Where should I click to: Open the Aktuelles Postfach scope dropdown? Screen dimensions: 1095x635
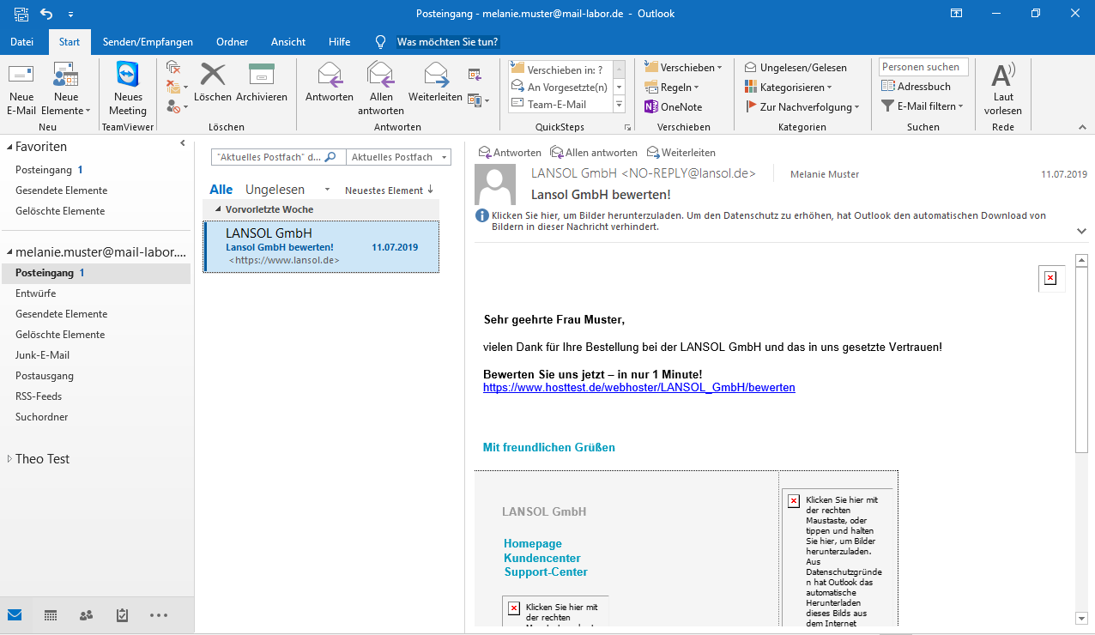click(x=398, y=157)
